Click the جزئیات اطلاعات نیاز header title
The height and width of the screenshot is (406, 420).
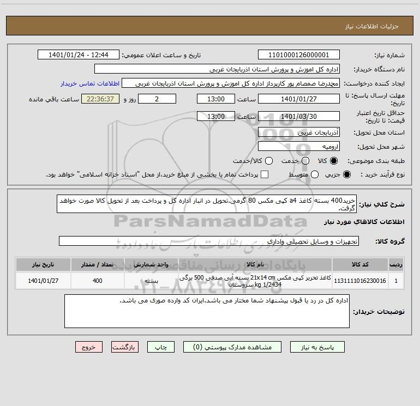(x=372, y=26)
